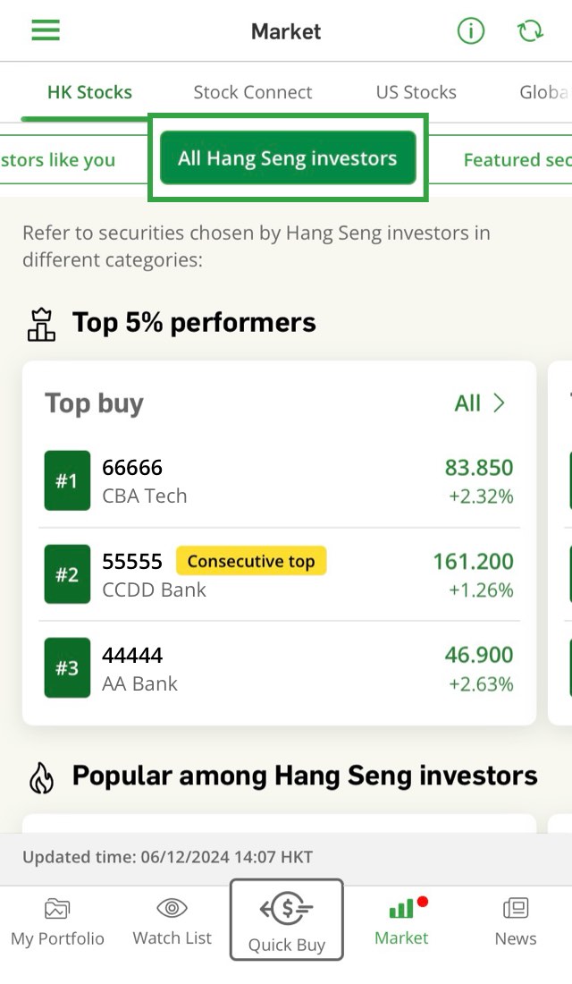Image resolution: width=572 pixels, height=984 pixels.
Task: Open the News section
Action: point(516,922)
